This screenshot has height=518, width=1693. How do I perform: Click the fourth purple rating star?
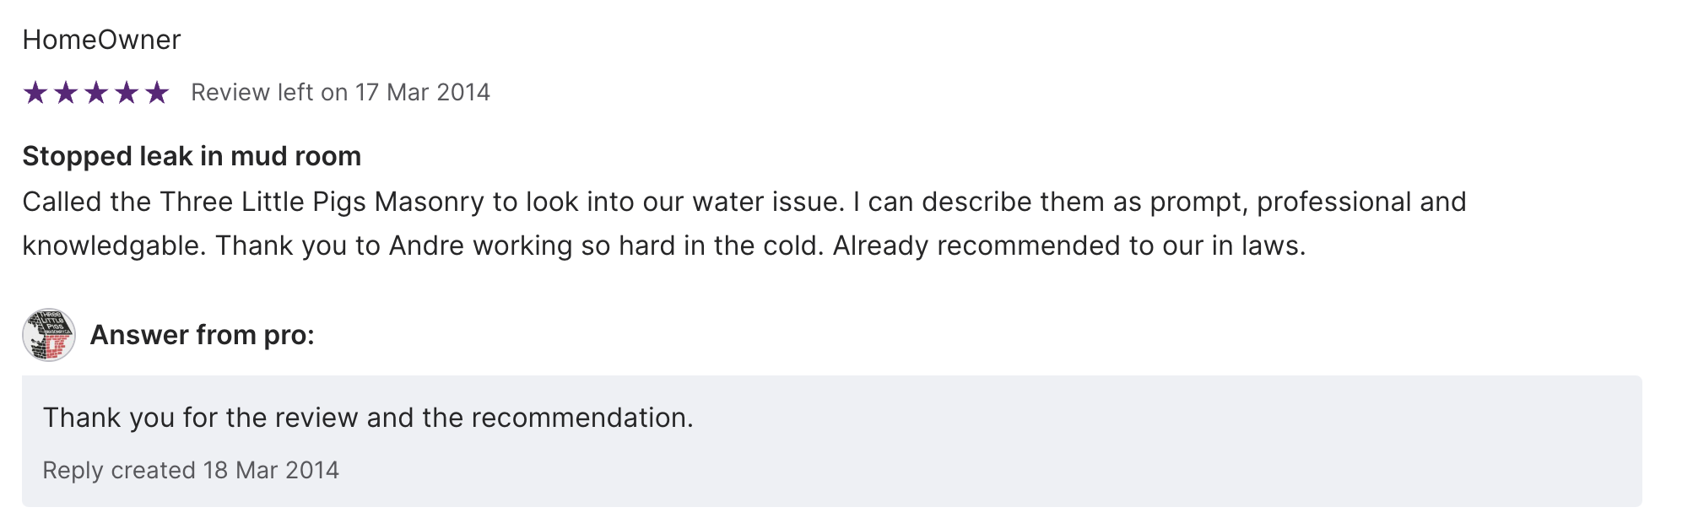point(127,92)
